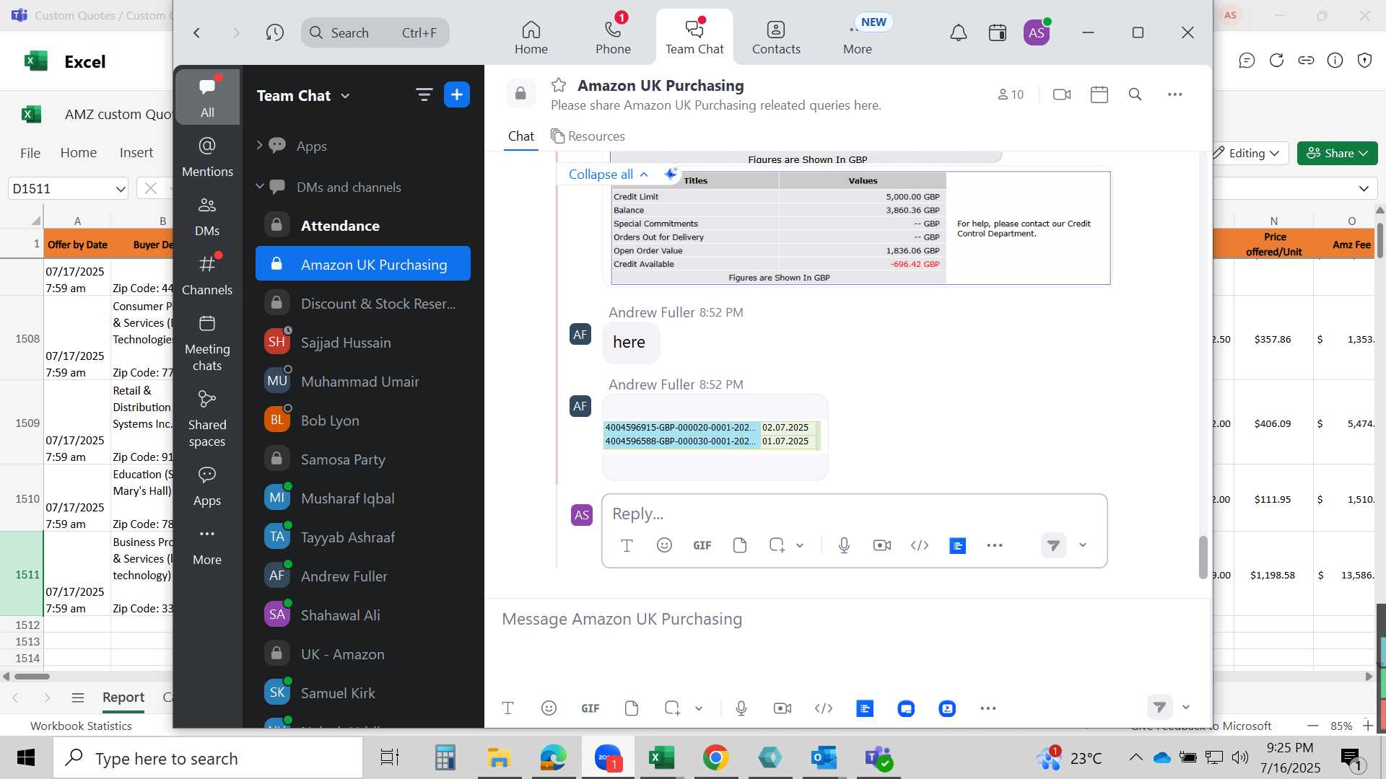This screenshot has height=779, width=1386.
Task: Click the Search field in Zoom
Action: 375,32
